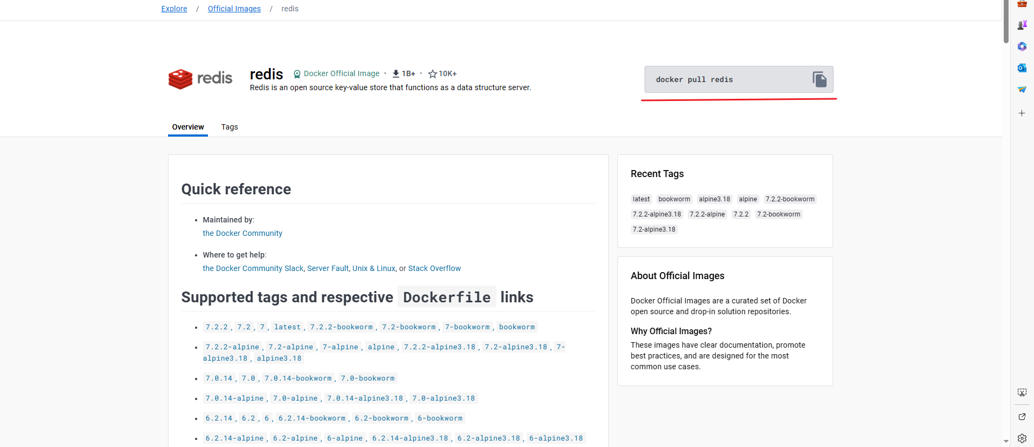The width and height of the screenshot is (1034, 447).
Task: Open the Docker Community link
Action: 242,233
